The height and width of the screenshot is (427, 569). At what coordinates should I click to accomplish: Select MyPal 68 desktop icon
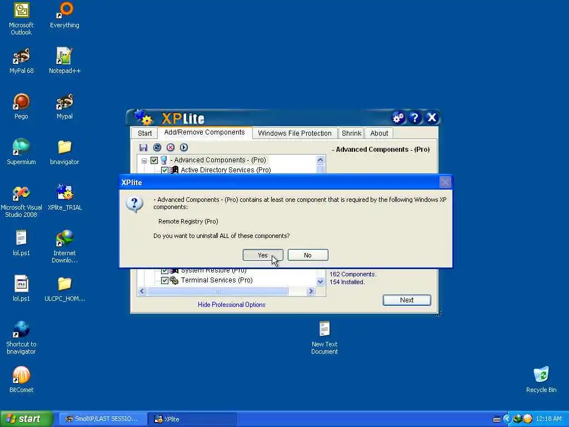pyautogui.click(x=21, y=61)
